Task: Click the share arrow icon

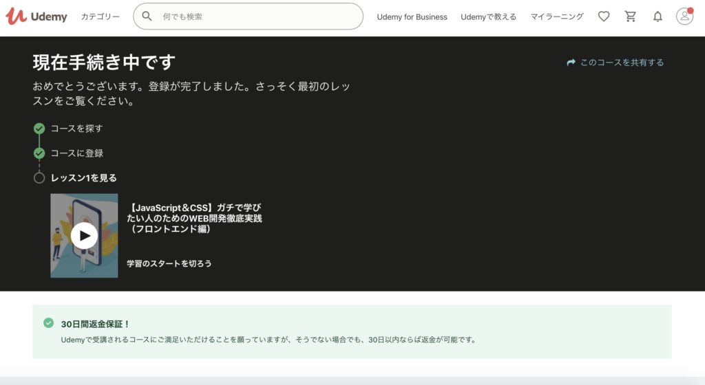Action: (571, 63)
